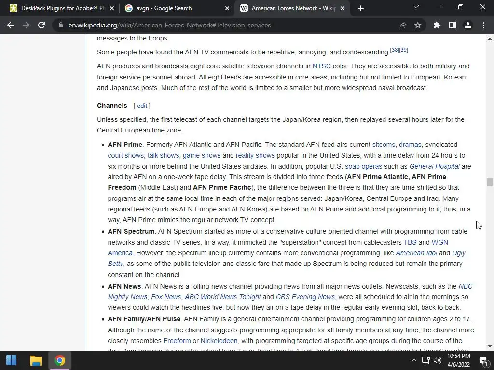Follow the talk shows link

163,156
